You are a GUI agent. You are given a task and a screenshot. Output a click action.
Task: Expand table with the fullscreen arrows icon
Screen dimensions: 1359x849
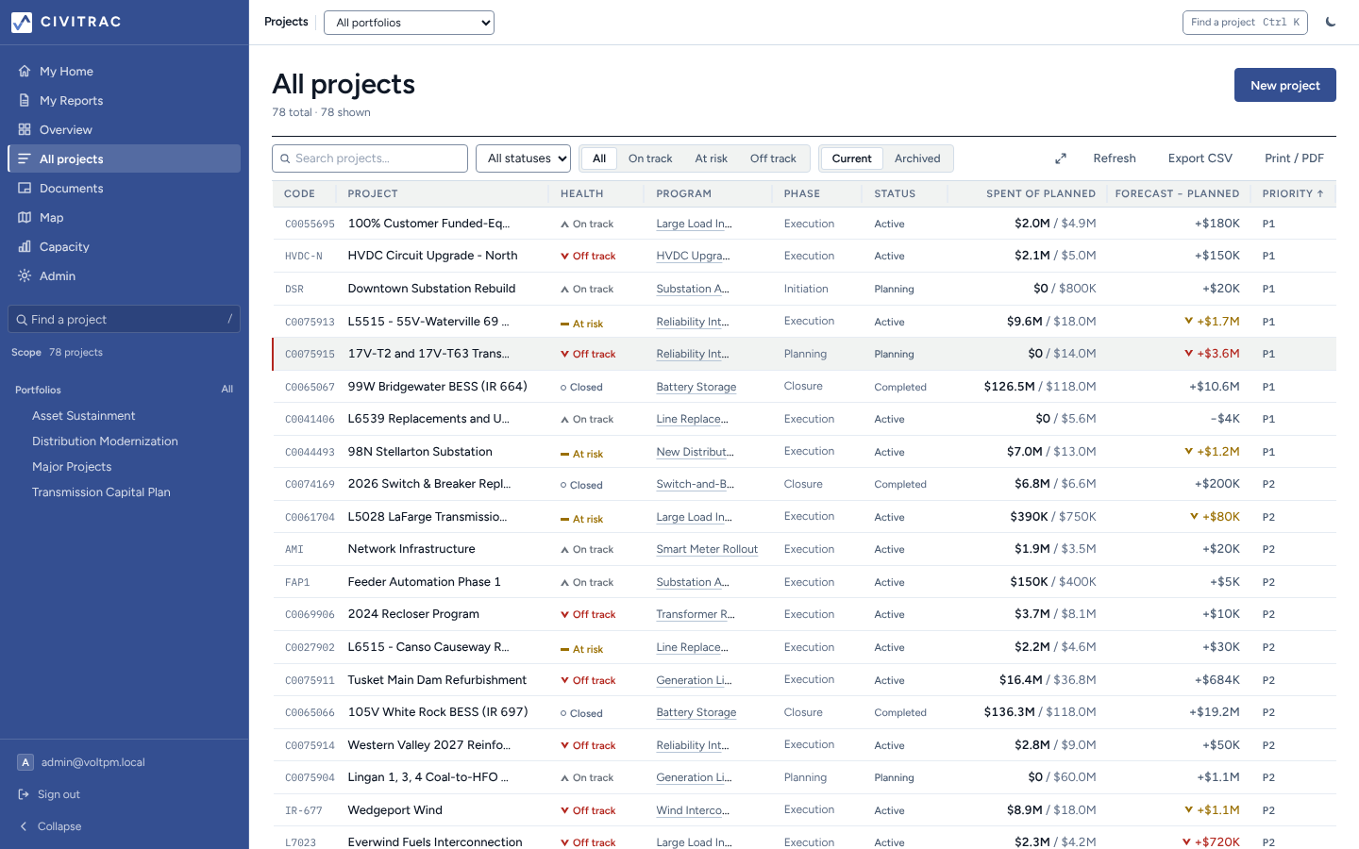pyautogui.click(x=1061, y=158)
